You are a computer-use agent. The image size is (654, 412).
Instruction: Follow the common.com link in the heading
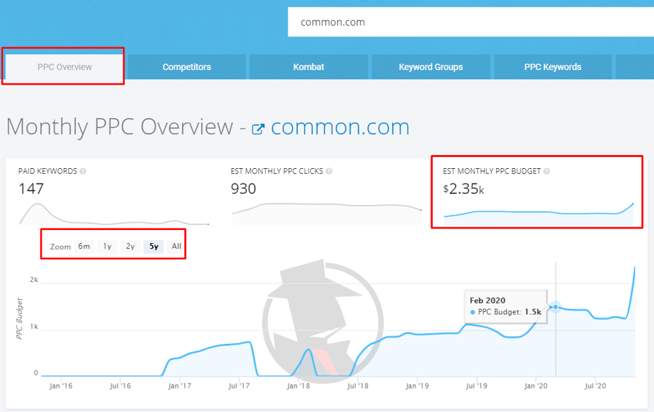(340, 127)
